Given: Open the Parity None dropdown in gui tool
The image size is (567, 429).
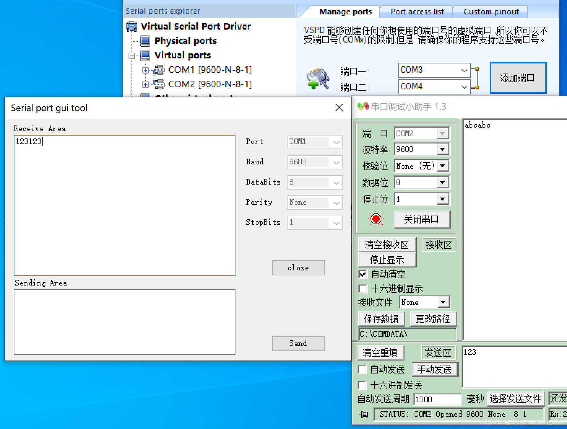Looking at the screenshot, I should coord(337,203).
